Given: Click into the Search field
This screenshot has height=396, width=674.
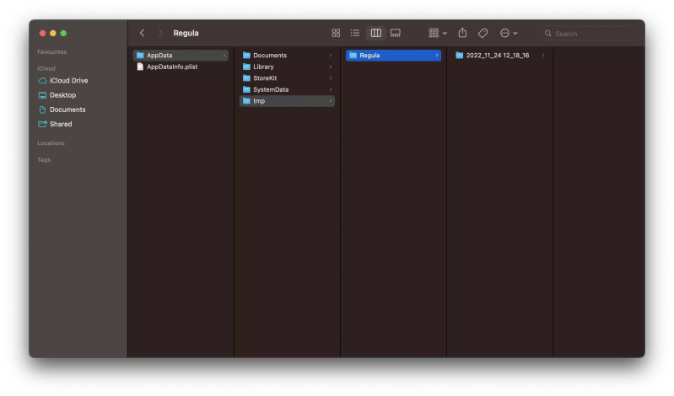Looking at the screenshot, I should (x=590, y=34).
